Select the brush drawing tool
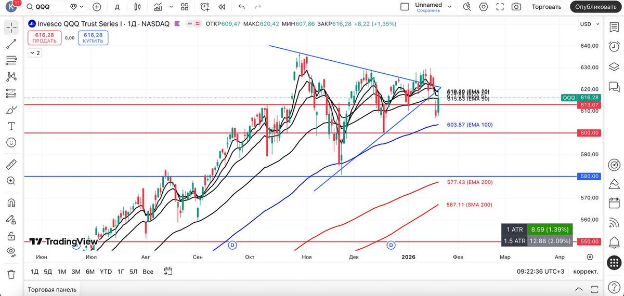 click(x=11, y=110)
